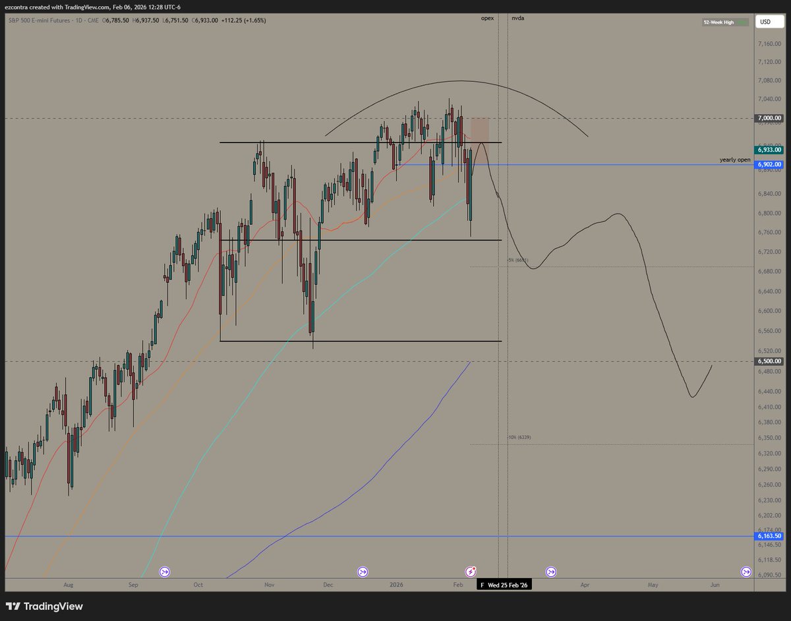
Task: Click the F marker beside the date label
Action: tap(482, 585)
